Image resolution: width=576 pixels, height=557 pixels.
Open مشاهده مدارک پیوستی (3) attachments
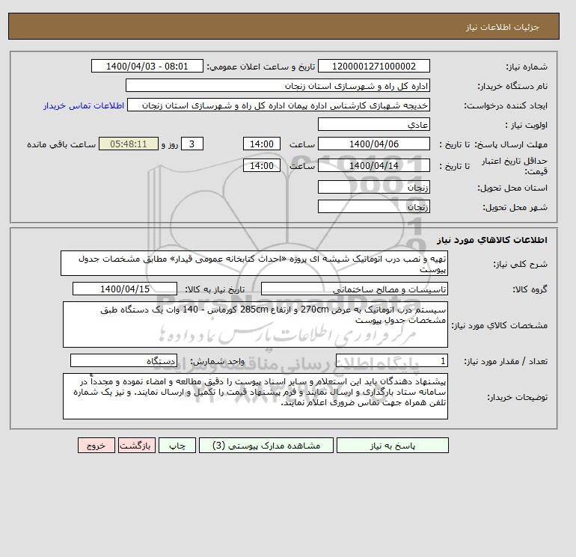point(266,446)
